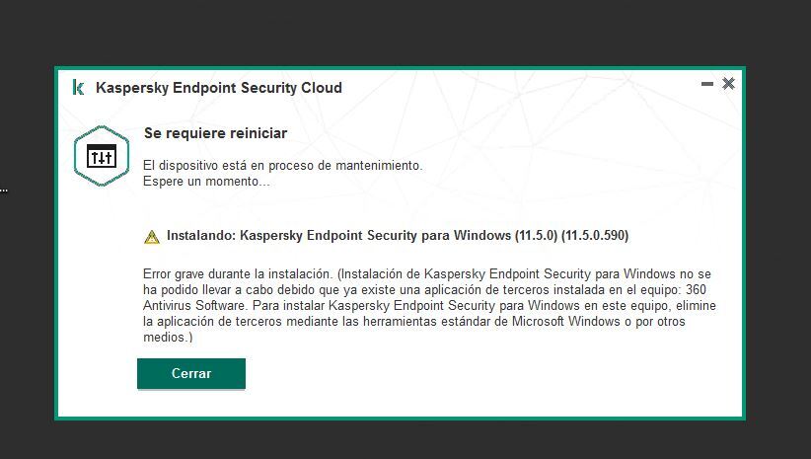The width and height of the screenshot is (811, 459).
Task: Click 'Antivirus Software' in the error paragraph
Action: (194, 305)
